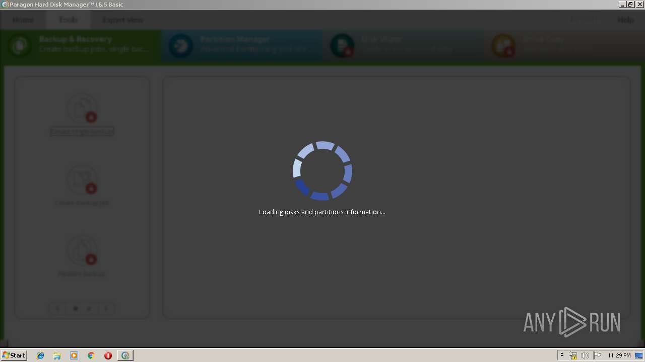Image resolution: width=645 pixels, height=362 pixels.
Task: Click the Create backup job label
Action: coord(82,203)
